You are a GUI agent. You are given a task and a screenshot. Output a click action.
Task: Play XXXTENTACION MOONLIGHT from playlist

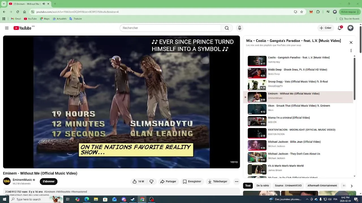click(x=298, y=133)
